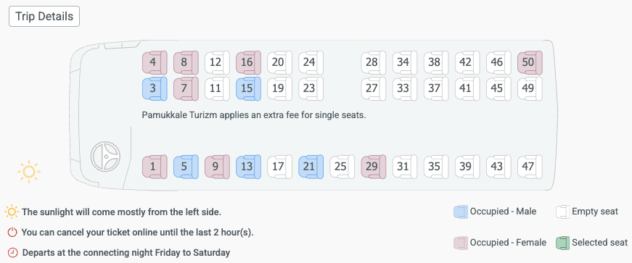
Task: Choose empty seat 24
Action: pos(311,62)
